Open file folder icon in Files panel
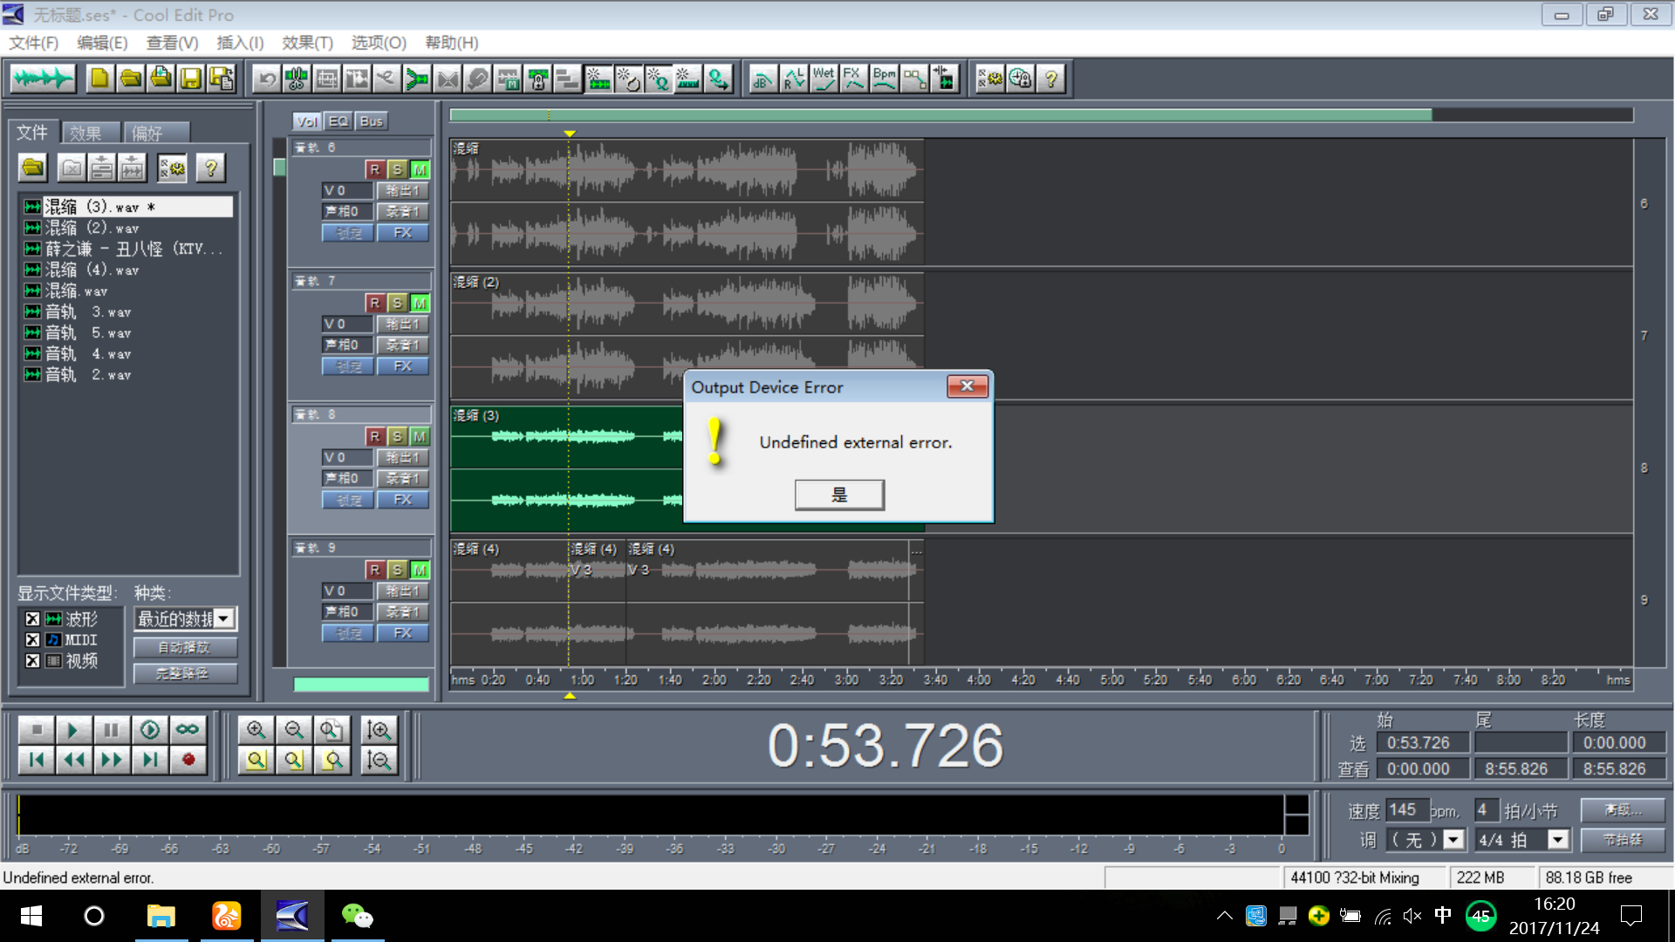Screen dimensions: 1675x942 (x=33, y=167)
